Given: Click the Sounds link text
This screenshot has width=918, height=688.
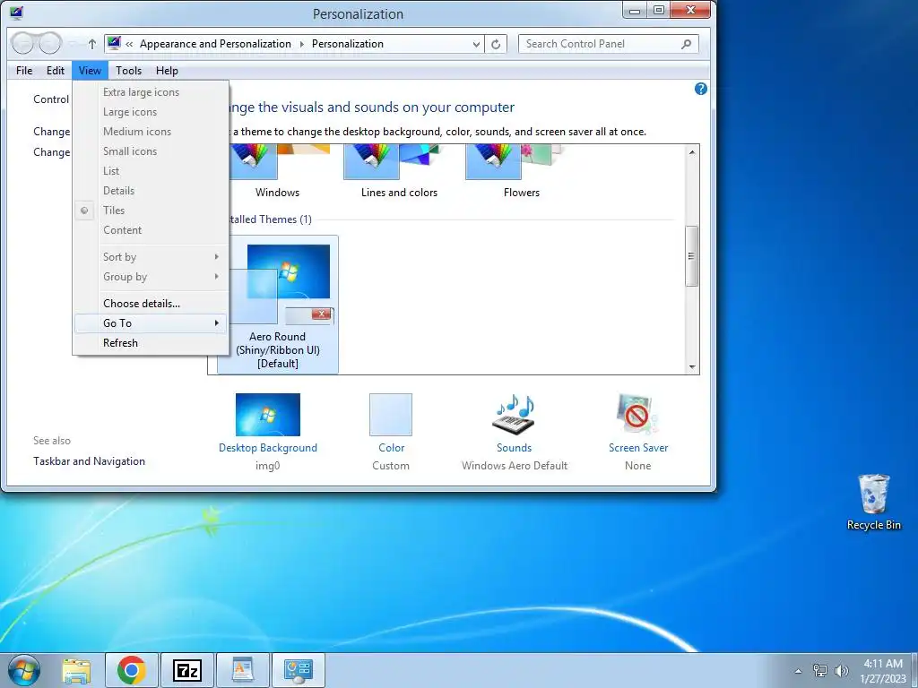Looking at the screenshot, I should (x=514, y=448).
